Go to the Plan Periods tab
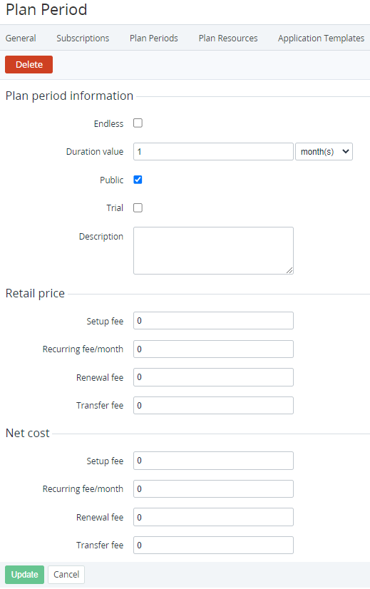The width and height of the screenshot is (370, 589). click(x=154, y=38)
